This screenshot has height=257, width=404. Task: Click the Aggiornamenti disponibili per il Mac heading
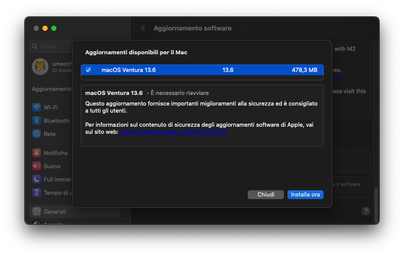(x=136, y=53)
